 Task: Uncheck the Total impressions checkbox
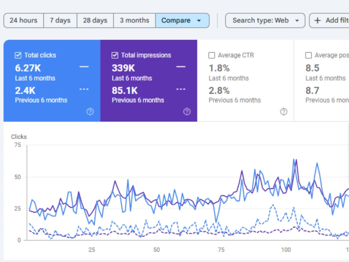115,55
